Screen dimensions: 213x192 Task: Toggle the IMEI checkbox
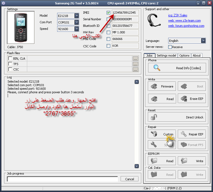[108, 13]
